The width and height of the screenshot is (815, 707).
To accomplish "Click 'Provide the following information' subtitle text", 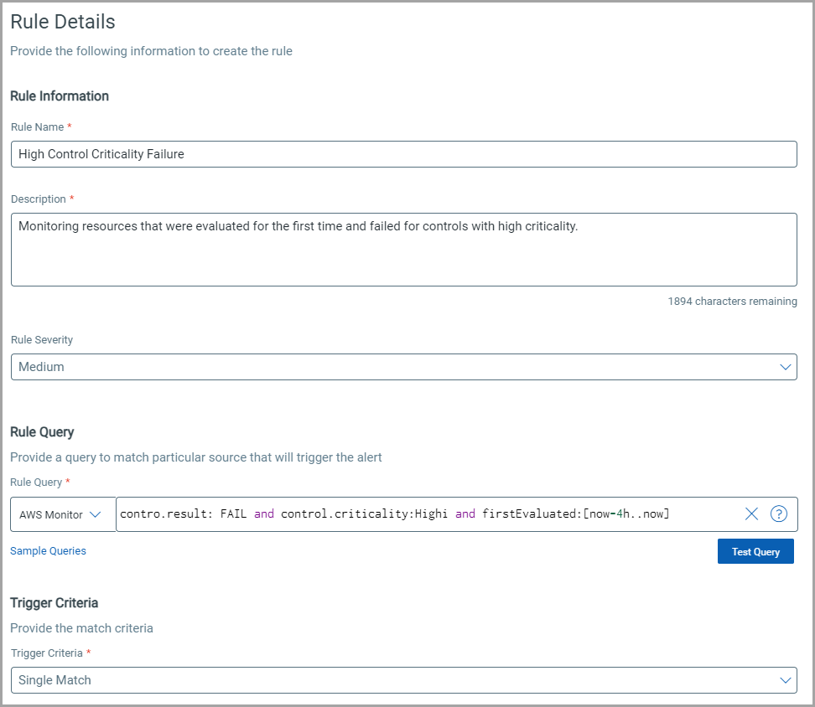I will click(151, 51).
